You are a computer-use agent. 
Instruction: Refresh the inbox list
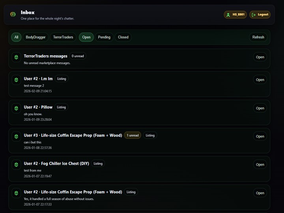(258, 37)
